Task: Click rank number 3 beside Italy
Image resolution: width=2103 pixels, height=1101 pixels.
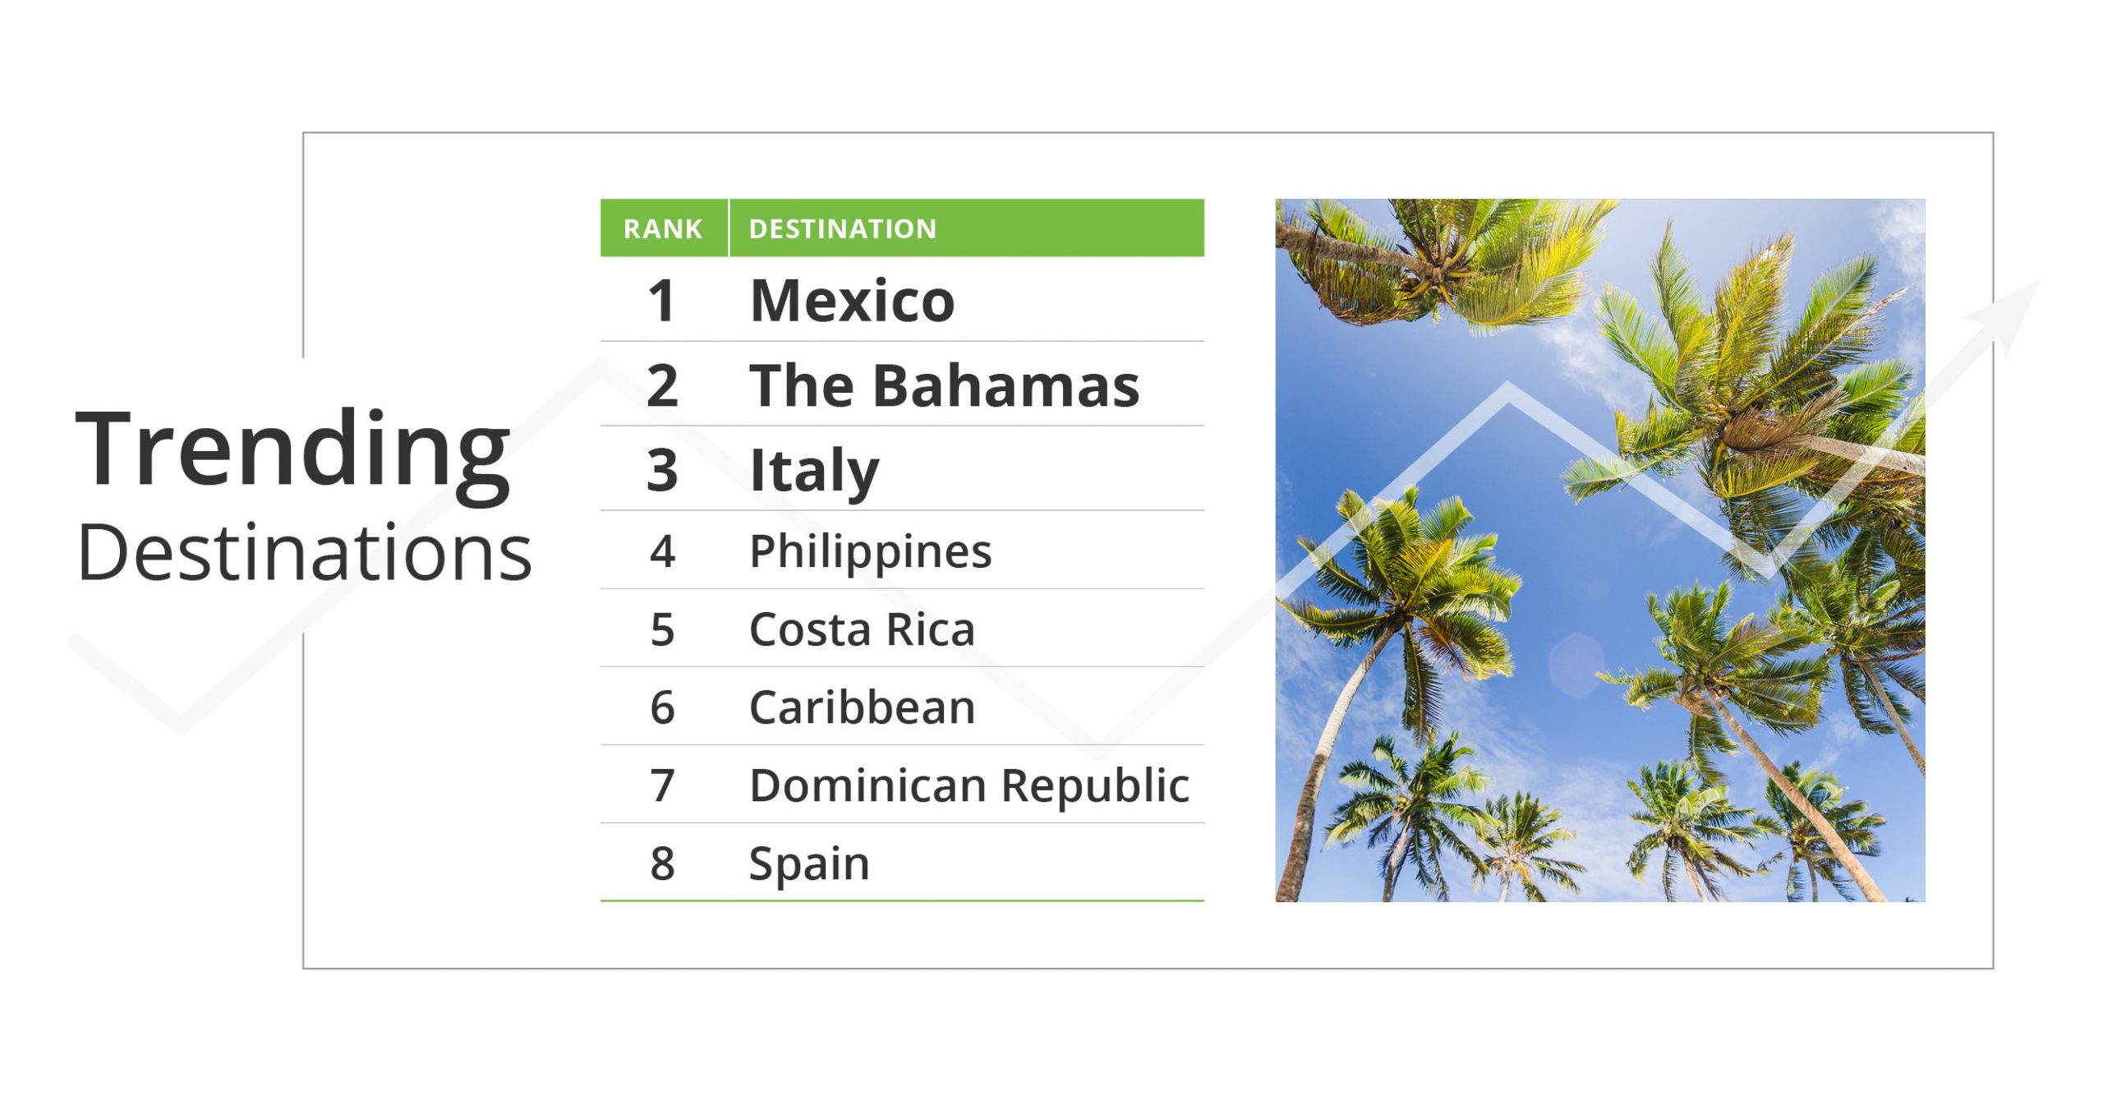Action: 662,470
